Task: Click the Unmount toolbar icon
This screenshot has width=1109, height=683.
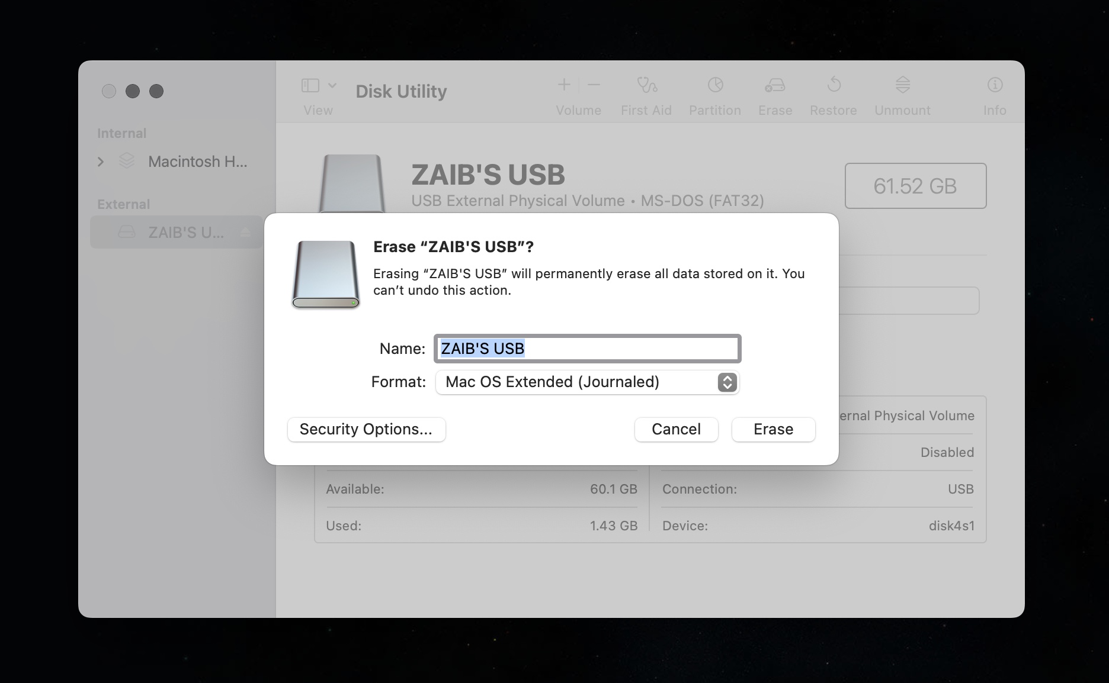Action: (902, 85)
